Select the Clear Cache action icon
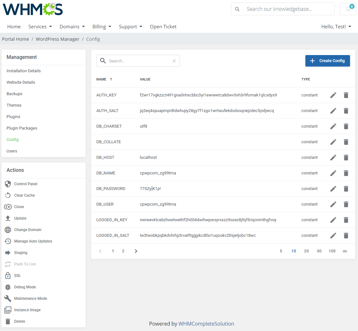 (7, 195)
